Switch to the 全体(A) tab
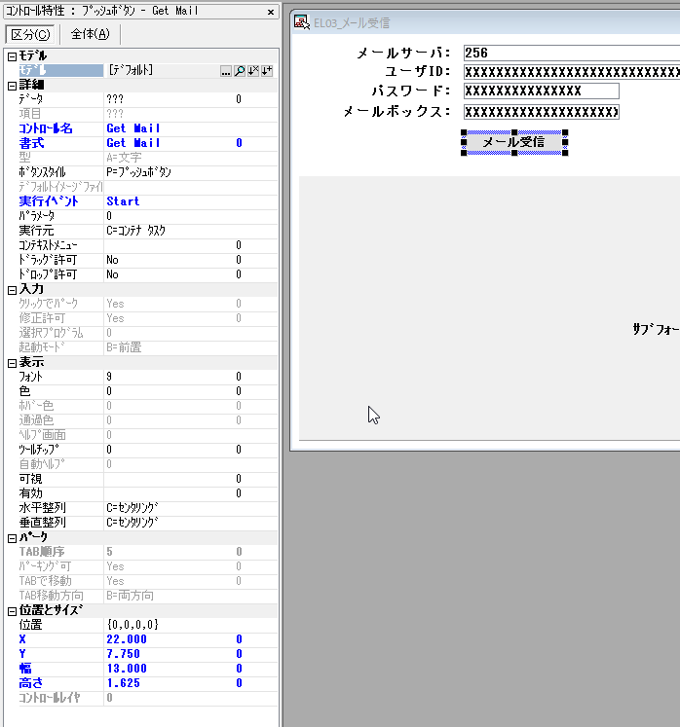The image size is (680, 727). point(90,35)
